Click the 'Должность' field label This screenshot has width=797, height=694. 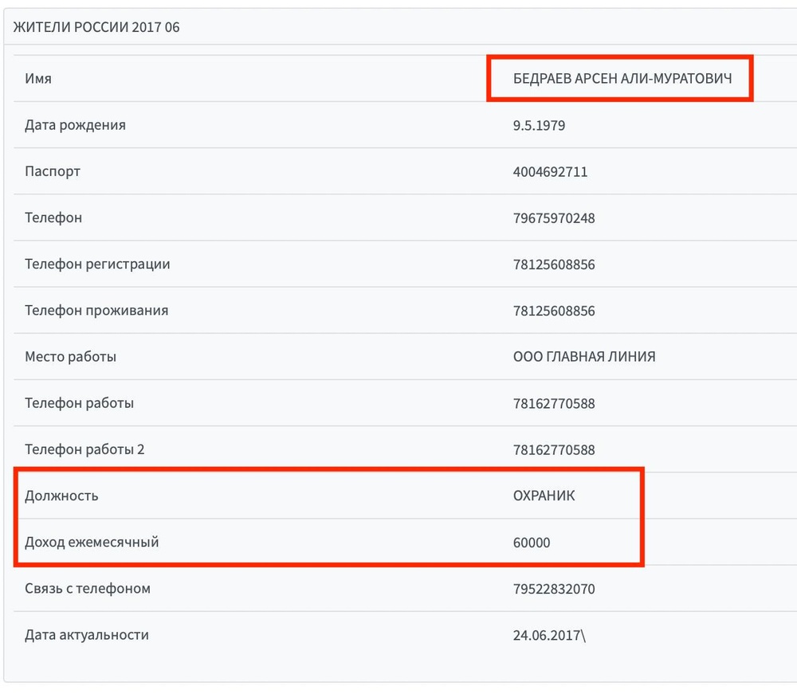click(x=61, y=496)
